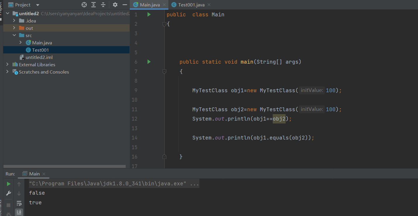Click the Select Opened File crosshair icon

point(84,5)
